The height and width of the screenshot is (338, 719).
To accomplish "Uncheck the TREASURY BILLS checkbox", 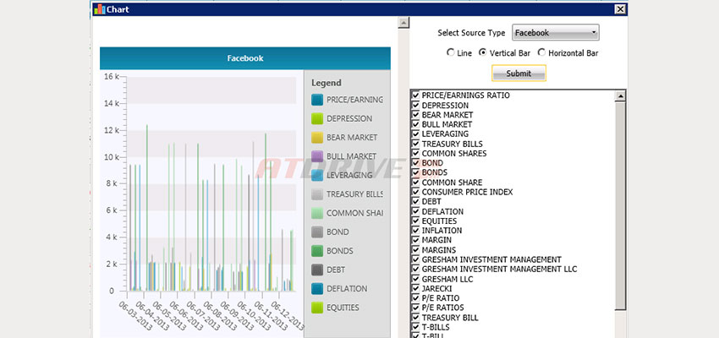I will (x=416, y=144).
